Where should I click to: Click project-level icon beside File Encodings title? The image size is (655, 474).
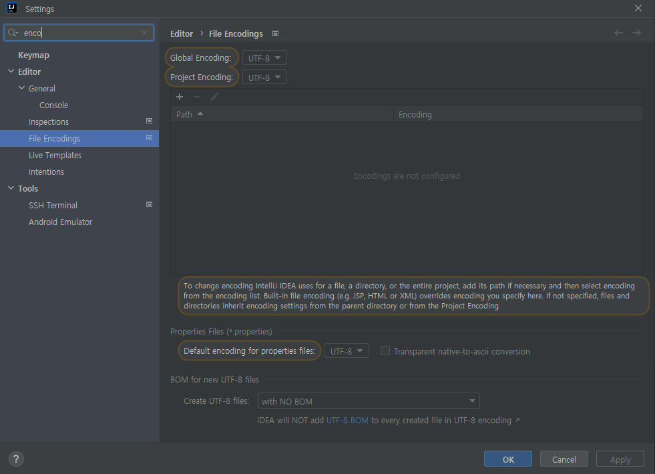[x=275, y=33]
